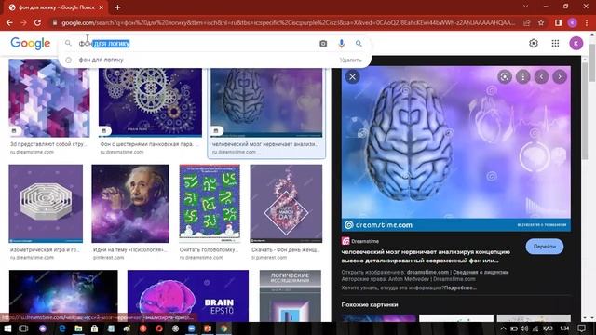Viewport: 596px width, 335px height.
Task: Open the three-dot menu on preview image
Action: point(523,76)
